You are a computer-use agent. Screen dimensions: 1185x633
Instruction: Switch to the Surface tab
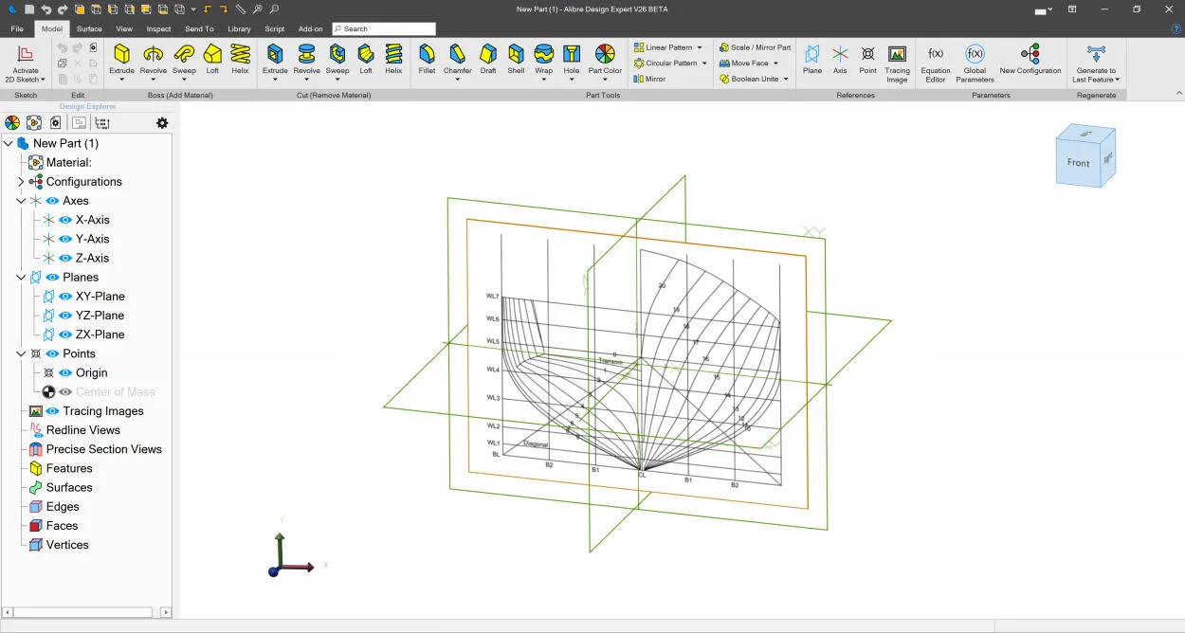click(x=89, y=28)
